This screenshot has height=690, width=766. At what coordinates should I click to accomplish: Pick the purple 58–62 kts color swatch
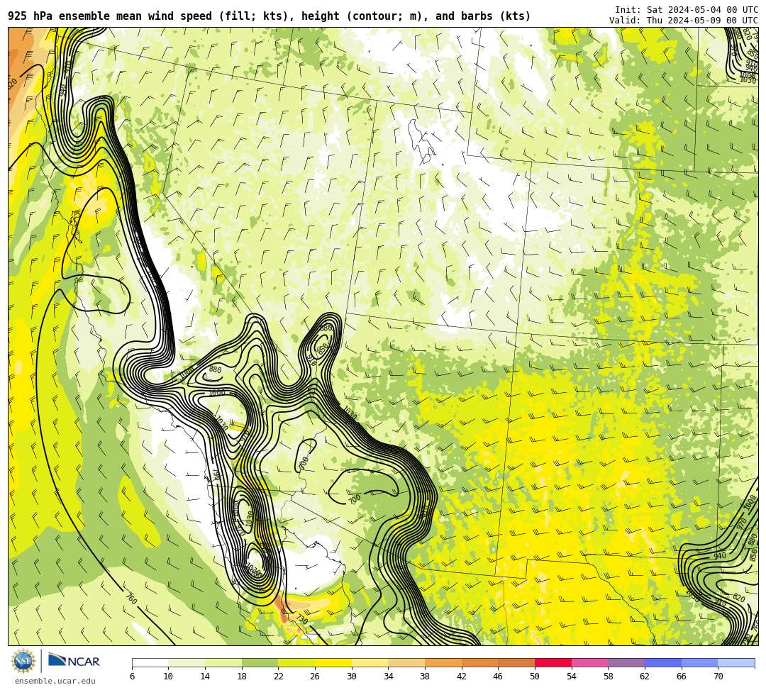point(626,662)
